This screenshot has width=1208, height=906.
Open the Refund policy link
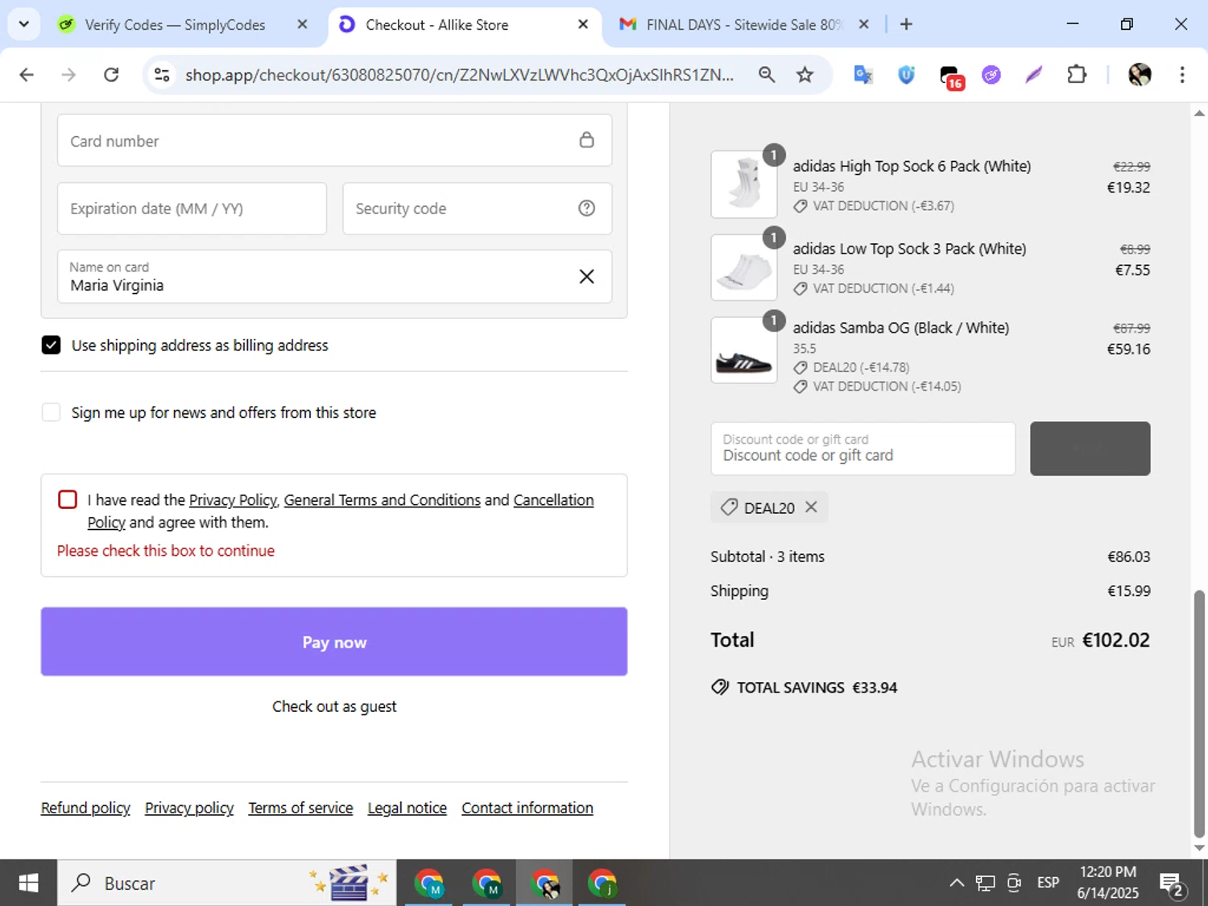85,808
